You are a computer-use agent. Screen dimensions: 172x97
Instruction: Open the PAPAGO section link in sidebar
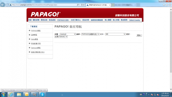pos(36,31)
